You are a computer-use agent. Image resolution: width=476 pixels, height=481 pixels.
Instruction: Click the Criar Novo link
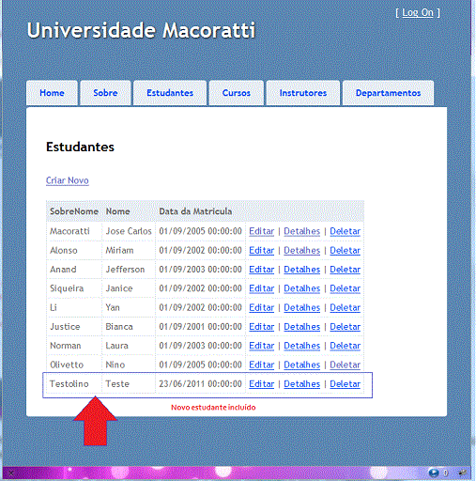coord(68,180)
